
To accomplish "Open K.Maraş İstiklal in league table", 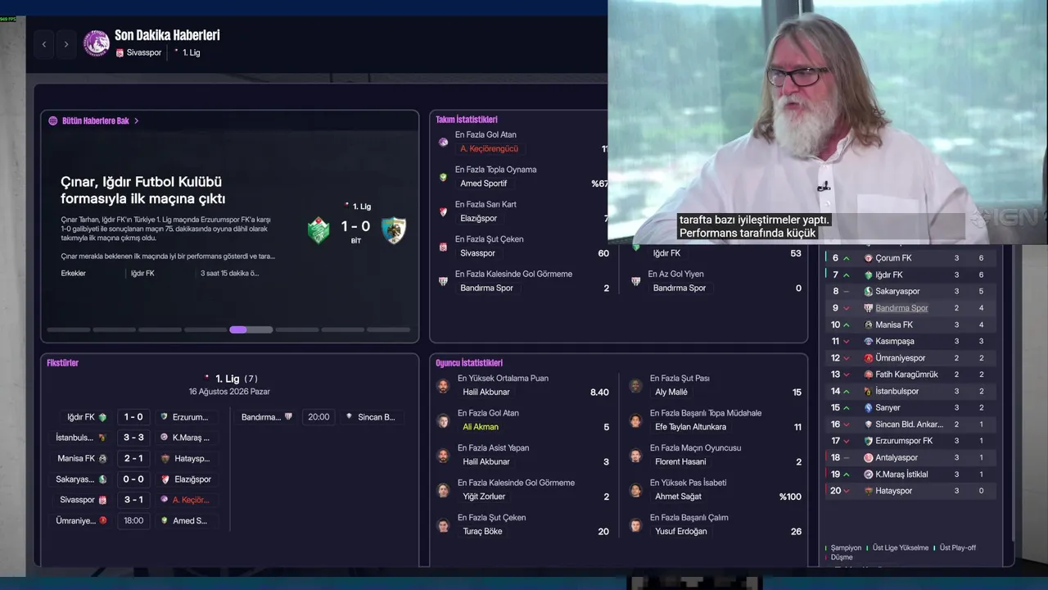I will (901, 474).
